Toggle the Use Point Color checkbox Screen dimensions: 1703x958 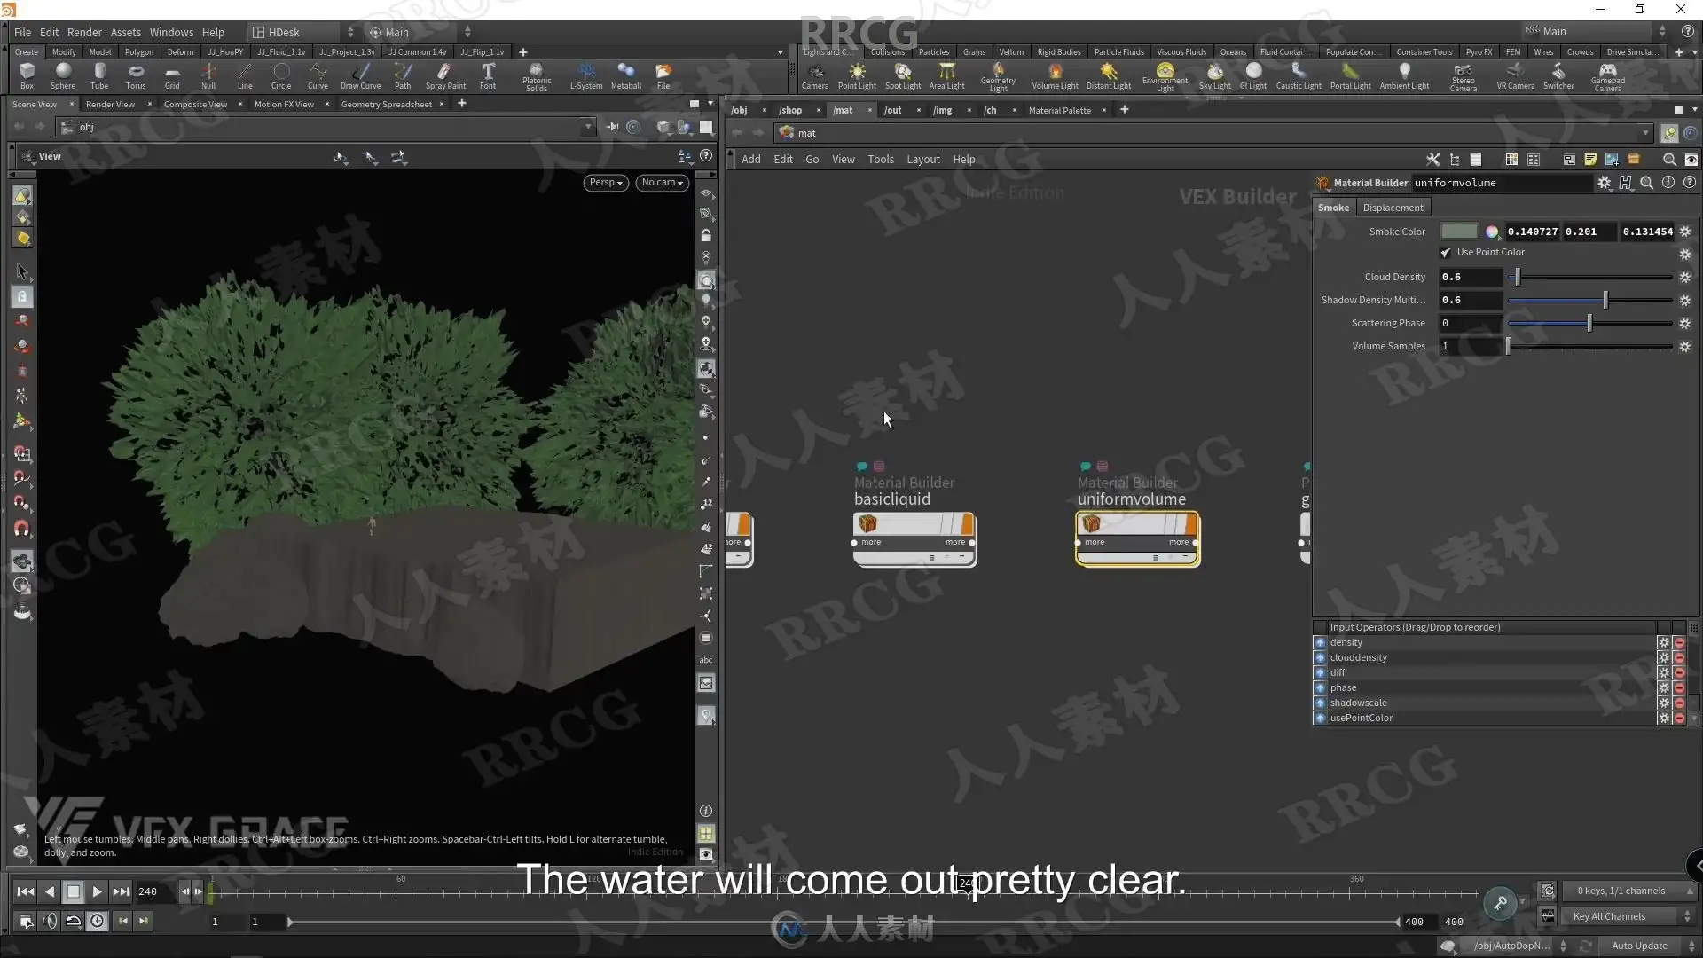pos(1446,253)
